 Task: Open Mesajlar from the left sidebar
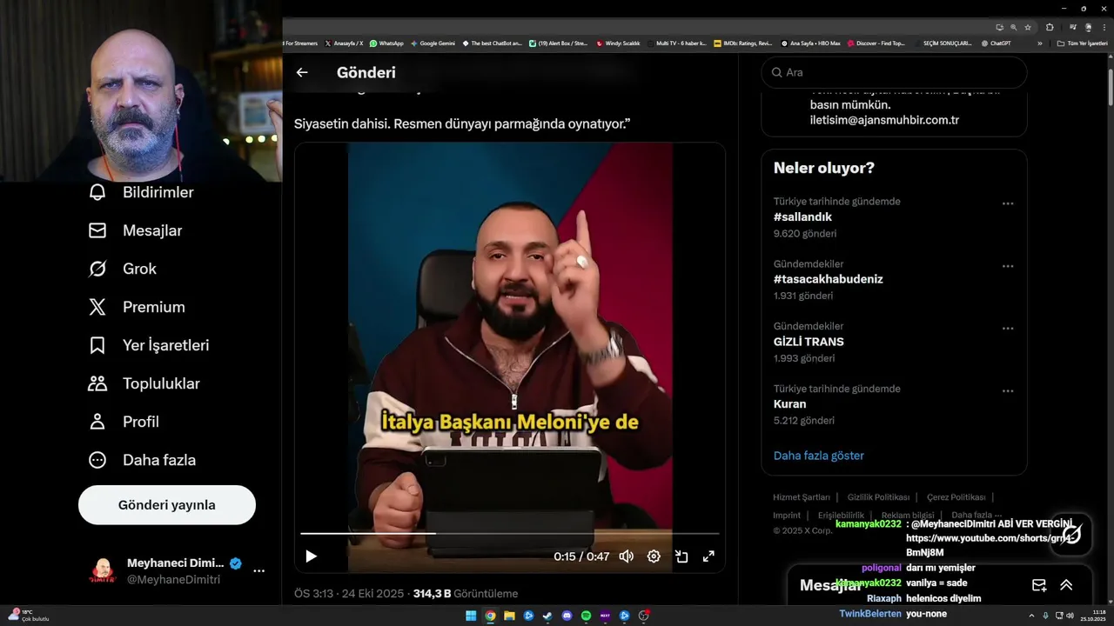[x=135, y=230]
